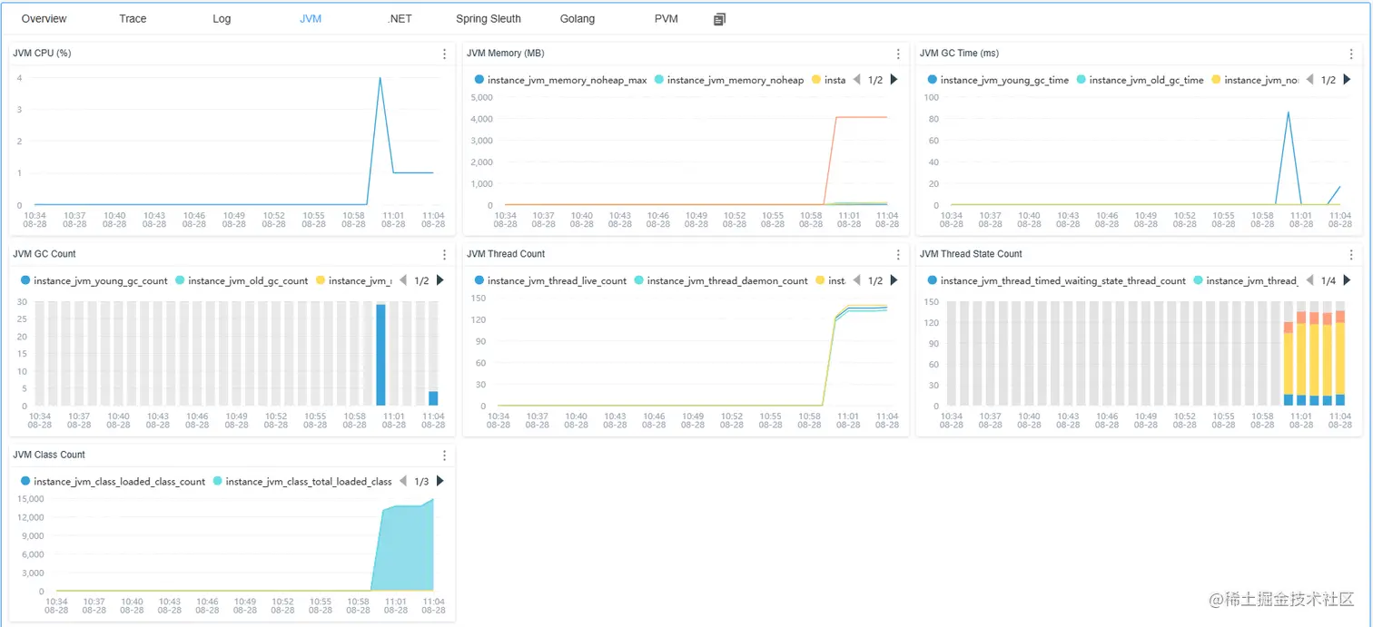Switch to the PVM tab
1373x627 pixels.
[666, 19]
